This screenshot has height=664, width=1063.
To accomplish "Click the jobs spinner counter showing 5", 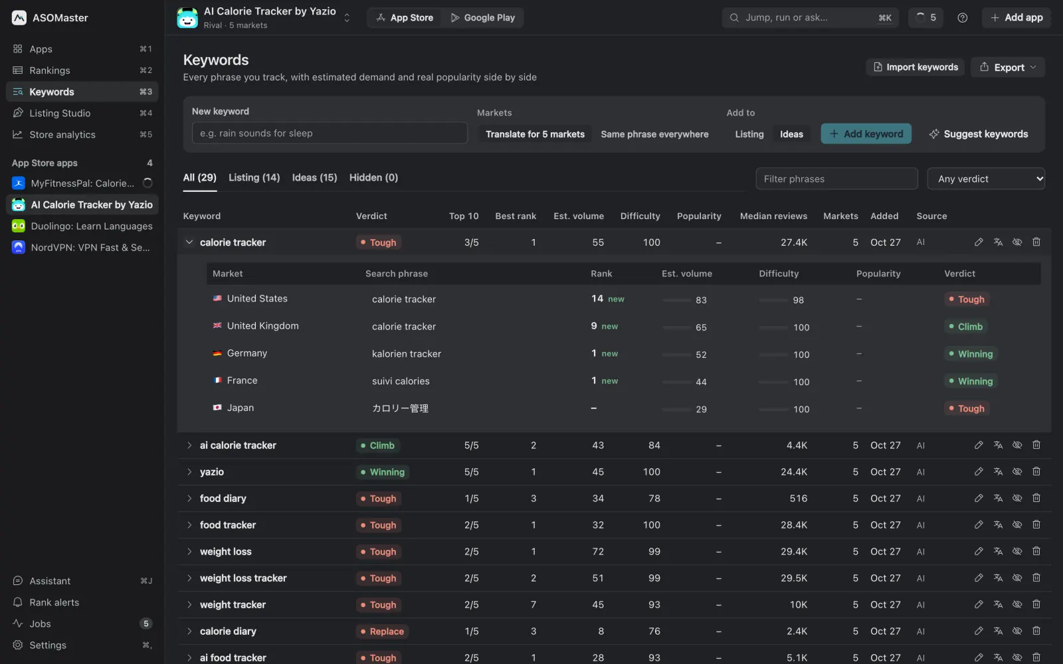I will point(925,18).
